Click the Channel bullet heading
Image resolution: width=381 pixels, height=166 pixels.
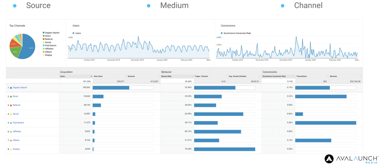[x=308, y=5]
